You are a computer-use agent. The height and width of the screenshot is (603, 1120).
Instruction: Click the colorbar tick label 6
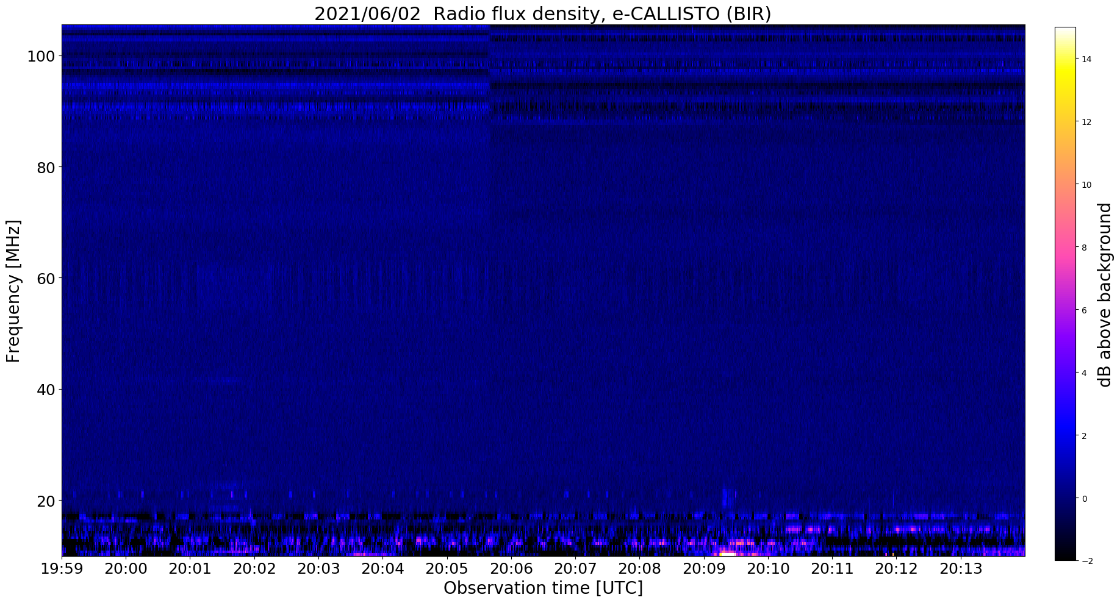click(x=1084, y=310)
